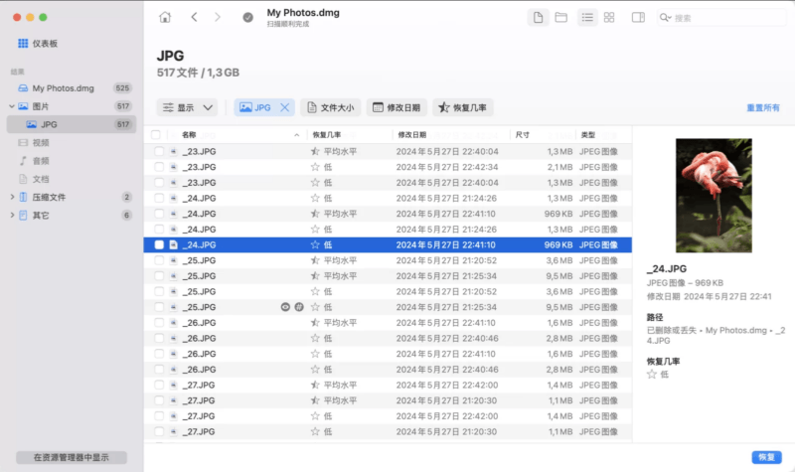Sort by the 名称 column header
Viewport: 795px width, 472px height.
click(x=189, y=135)
